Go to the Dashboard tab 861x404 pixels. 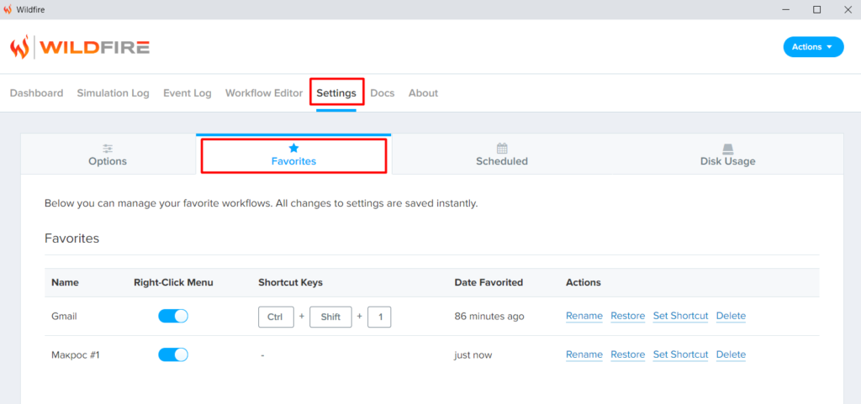[36, 93]
